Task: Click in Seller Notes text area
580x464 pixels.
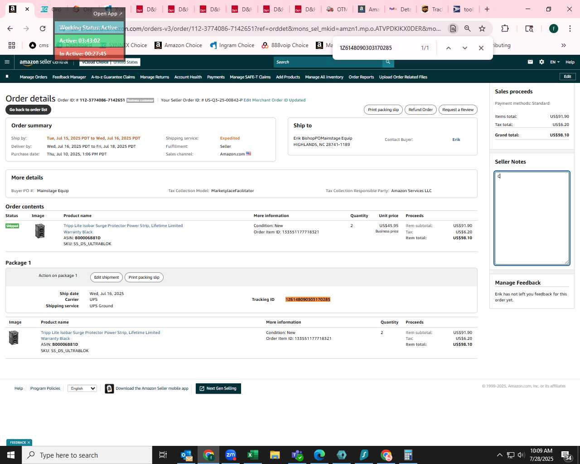Action: pyautogui.click(x=532, y=218)
